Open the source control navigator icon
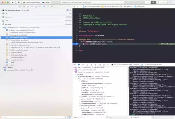The width and height of the screenshot is (175, 119). 24,7
